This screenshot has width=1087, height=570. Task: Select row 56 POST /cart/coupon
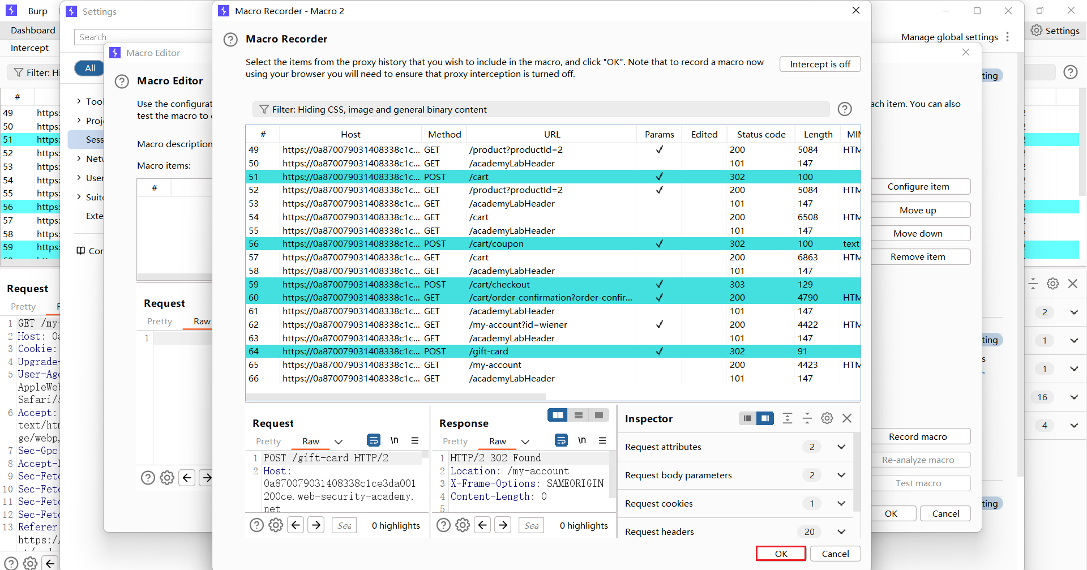point(553,243)
